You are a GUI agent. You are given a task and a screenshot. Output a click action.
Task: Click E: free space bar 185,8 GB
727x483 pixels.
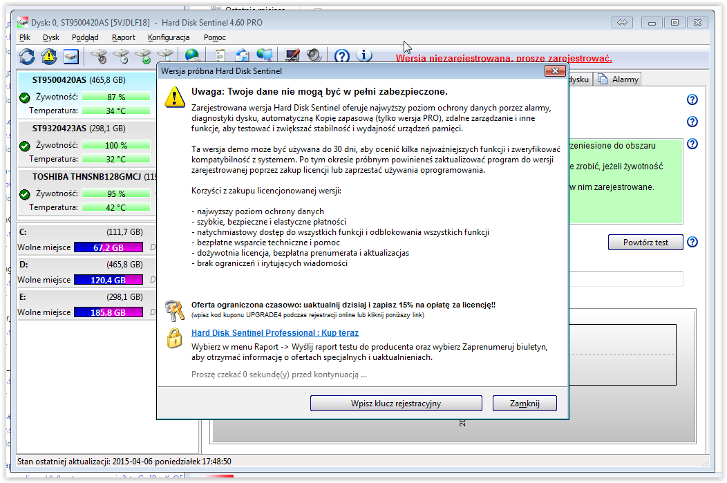[108, 312]
